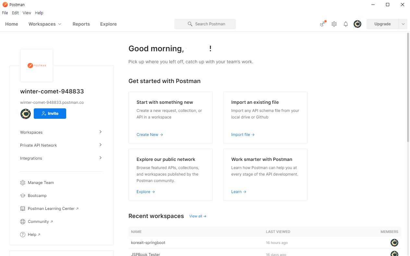The width and height of the screenshot is (410, 256).
Task: Go to the Explore tab in the header
Action: click(x=108, y=24)
